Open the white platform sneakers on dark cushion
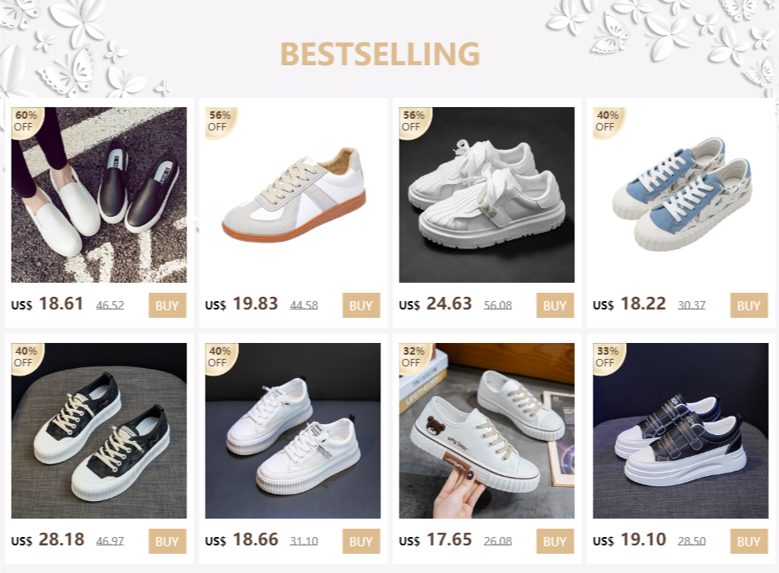This screenshot has width=779, height=573. click(293, 431)
